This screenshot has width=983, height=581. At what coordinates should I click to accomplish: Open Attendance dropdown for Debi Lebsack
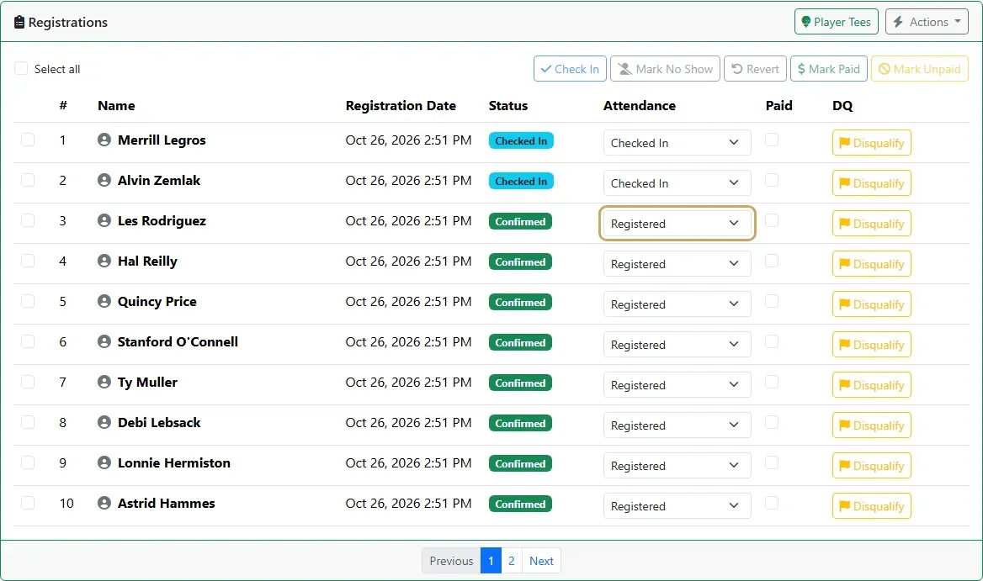coord(677,425)
